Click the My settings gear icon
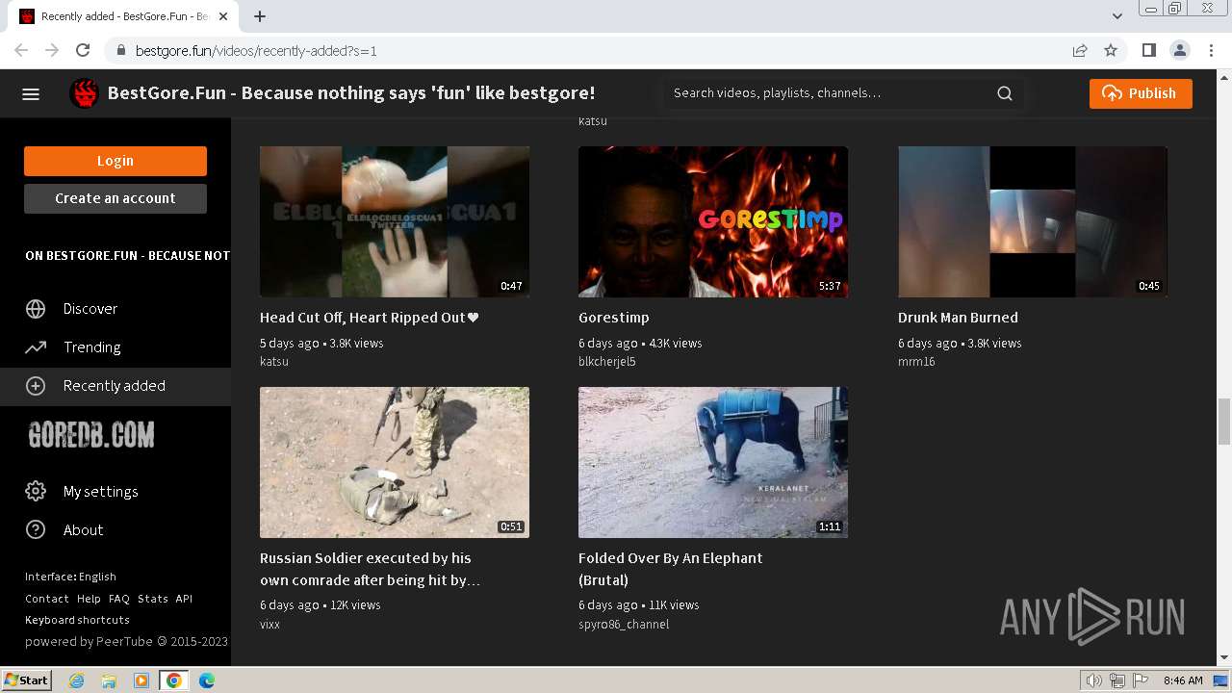 click(36, 492)
